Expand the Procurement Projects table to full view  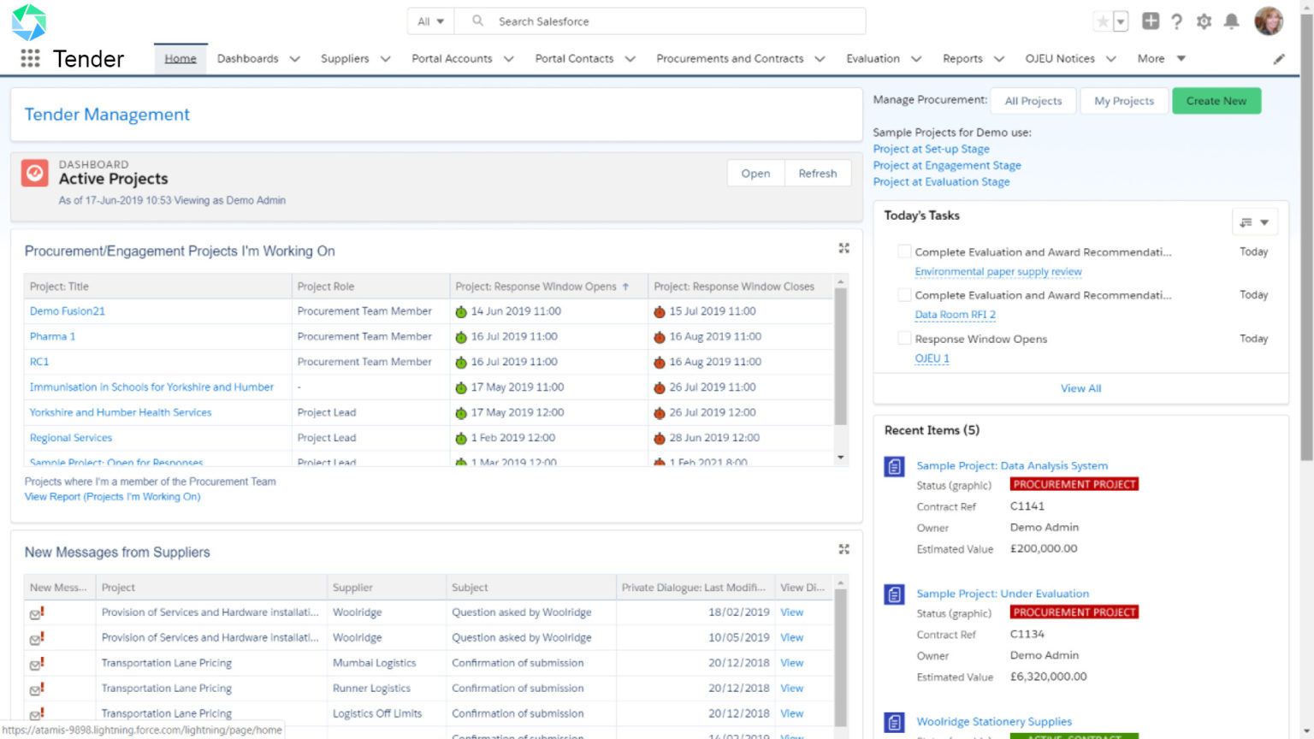click(x=843, y=248)
